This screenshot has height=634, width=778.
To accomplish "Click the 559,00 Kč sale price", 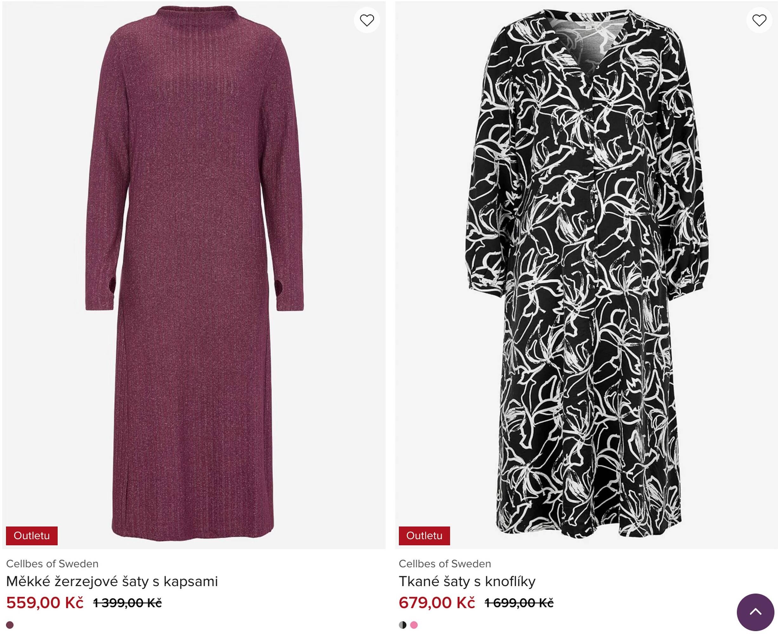I will click(x=45, y=603).
